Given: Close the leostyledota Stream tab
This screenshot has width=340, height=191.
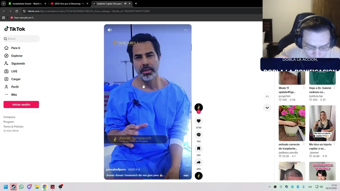Looking at the screenshot, I should (45, 4).
